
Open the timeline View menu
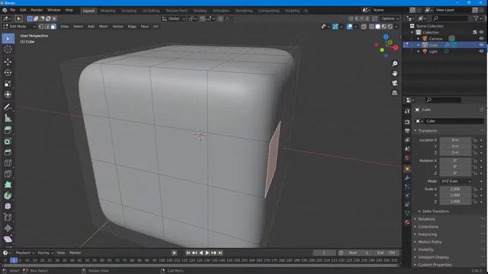pos(61,253)
